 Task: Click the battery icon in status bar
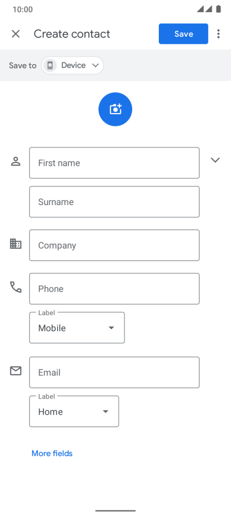tap(219, 9)
